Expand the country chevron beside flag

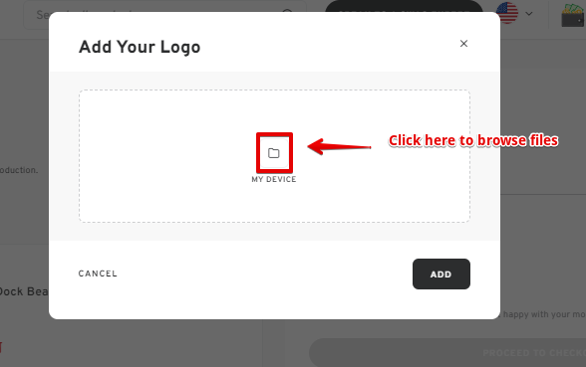pos(529,14)
